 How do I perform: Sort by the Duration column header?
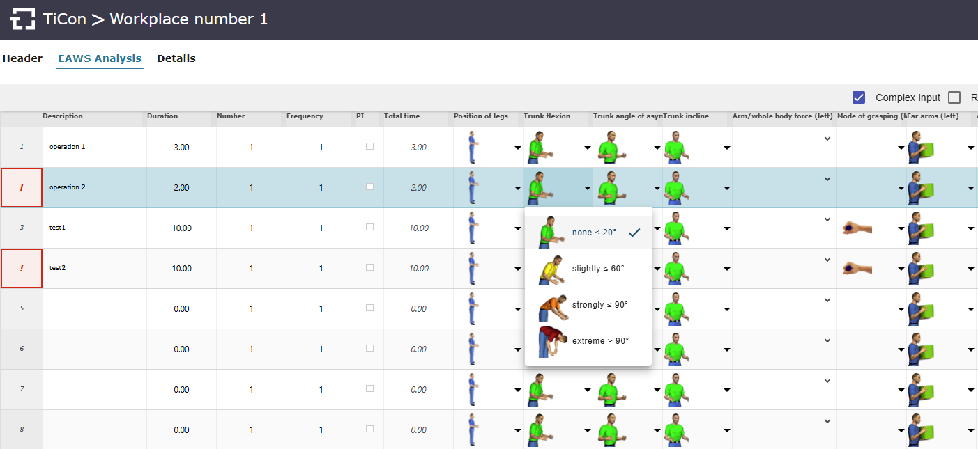pyautogui.click(x=162, y=116)
